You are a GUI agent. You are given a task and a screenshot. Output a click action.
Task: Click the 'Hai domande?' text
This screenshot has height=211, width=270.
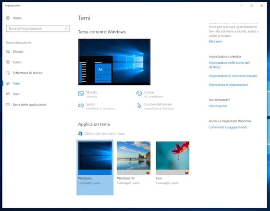219,100
